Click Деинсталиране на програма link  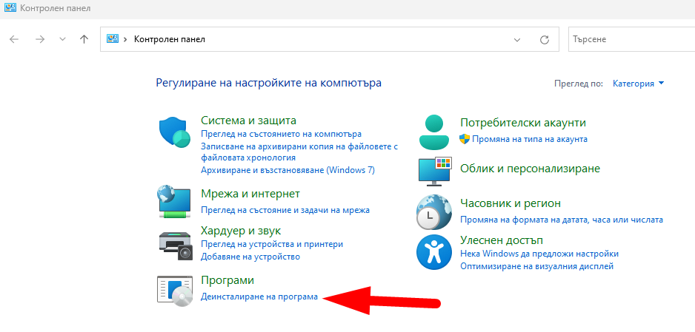point(259,297)
